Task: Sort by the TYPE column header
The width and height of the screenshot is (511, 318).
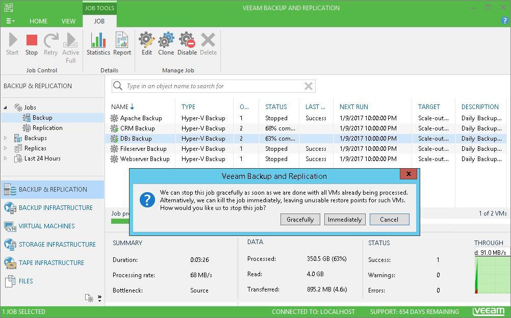Action: click(x=188, y=107)
